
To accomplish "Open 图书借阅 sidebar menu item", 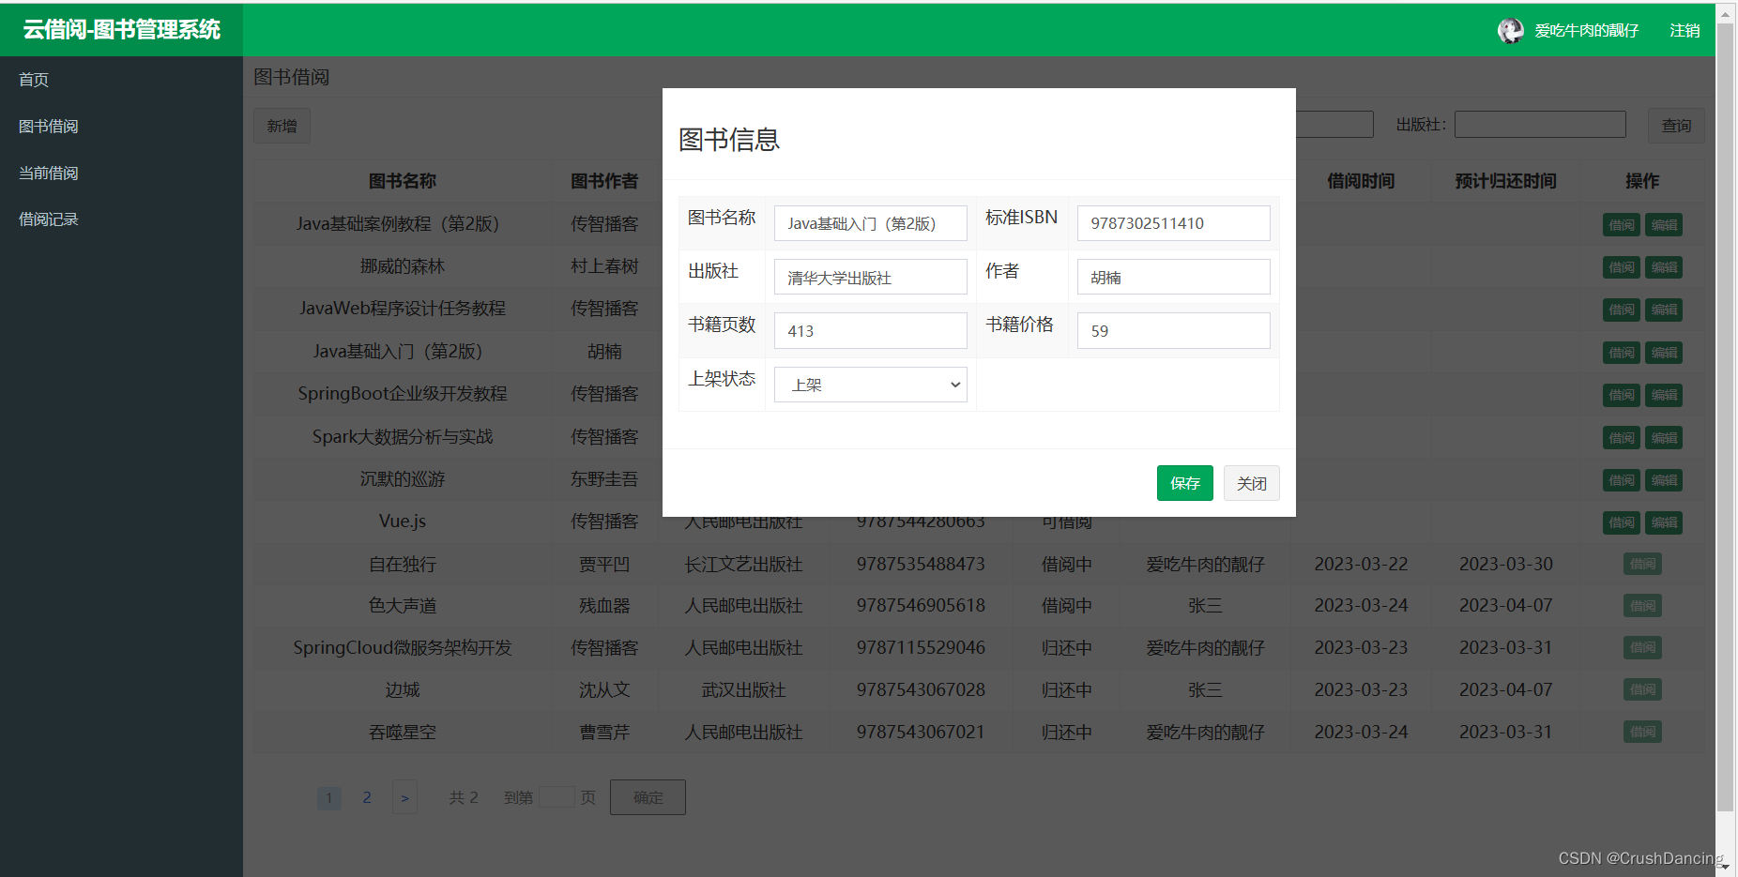I will pos(49,127).
